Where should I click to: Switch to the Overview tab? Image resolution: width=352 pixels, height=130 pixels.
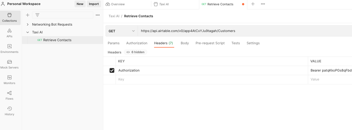tap(115, 4)
